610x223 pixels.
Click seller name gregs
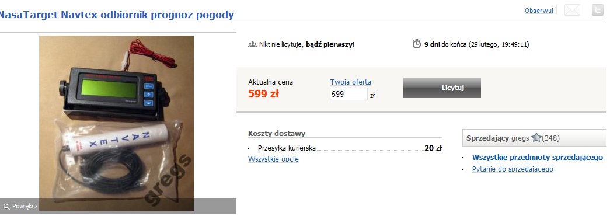point(521,138)
